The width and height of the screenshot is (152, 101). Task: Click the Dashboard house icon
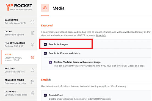[x=32, y=22]
